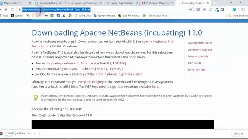Open the 2.3.9 File Objects bookmark

(129, 15)
